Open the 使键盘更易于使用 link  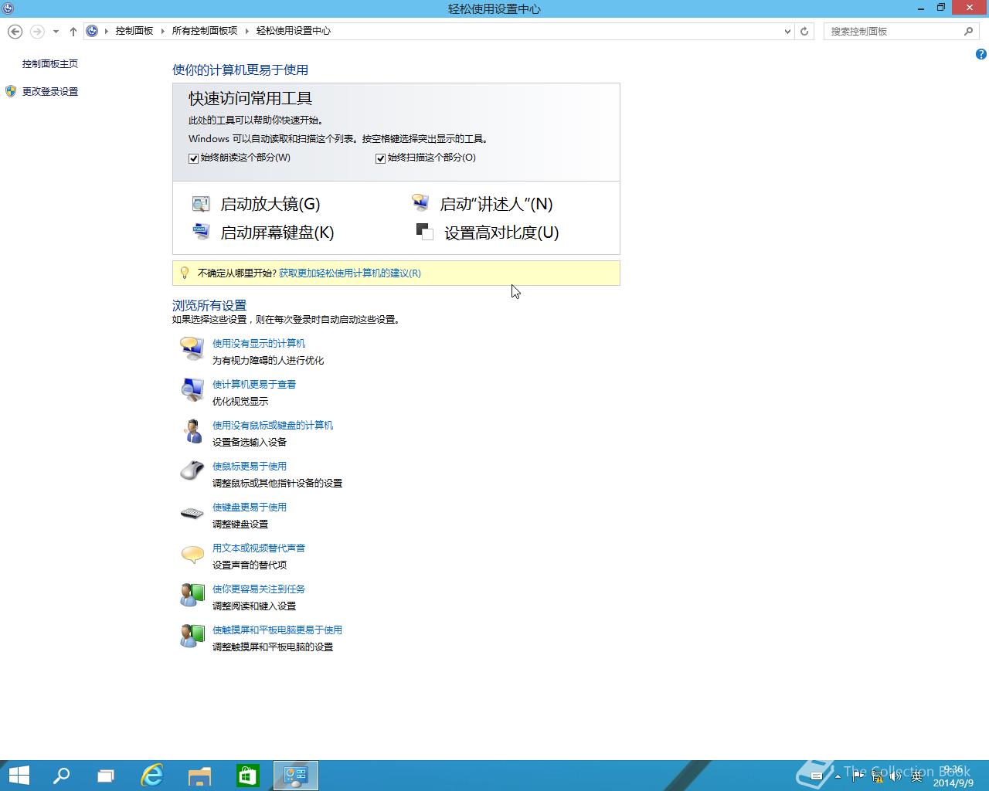pyautogui.click(x=250, y=507)
